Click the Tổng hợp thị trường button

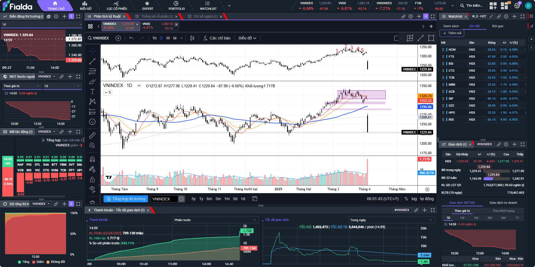(x=126, y=199)
